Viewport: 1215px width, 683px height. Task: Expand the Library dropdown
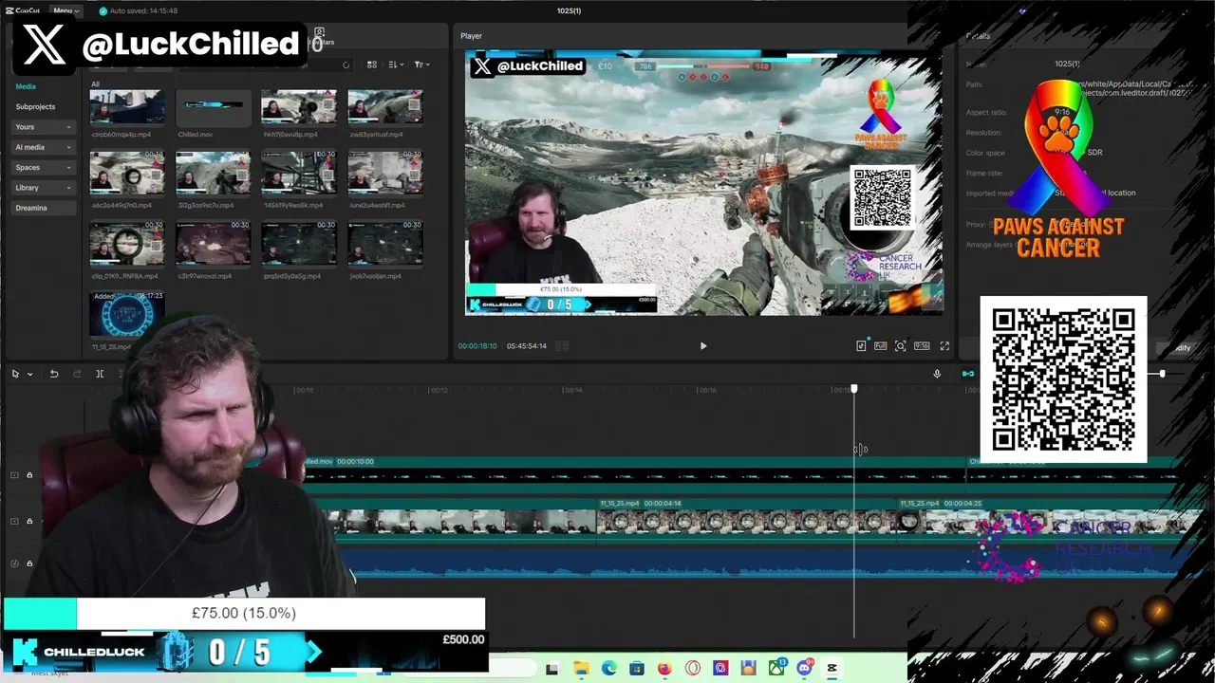(x=44, y=188)
